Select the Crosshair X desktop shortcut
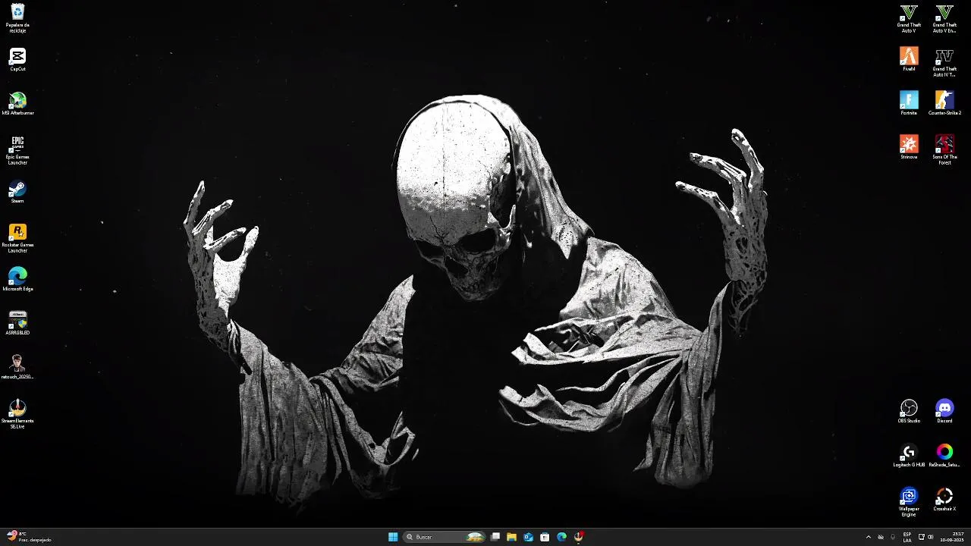The height and width of the screenshot is (546, 971). pos(944,500)
